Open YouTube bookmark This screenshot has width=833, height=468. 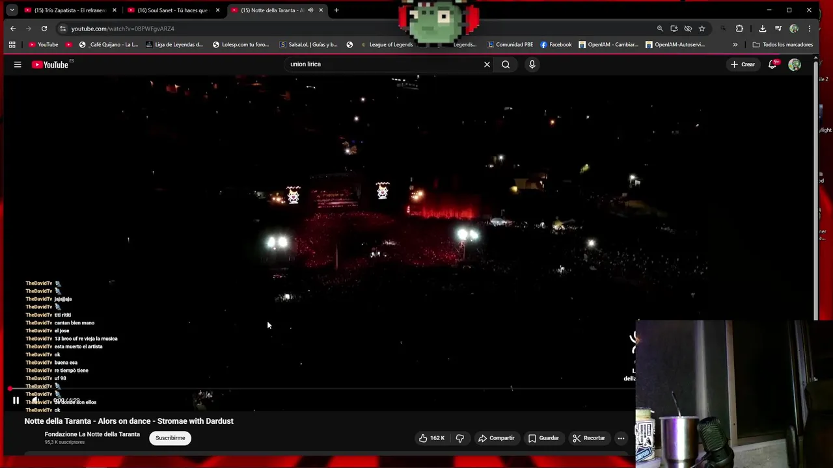pos(43,45)
